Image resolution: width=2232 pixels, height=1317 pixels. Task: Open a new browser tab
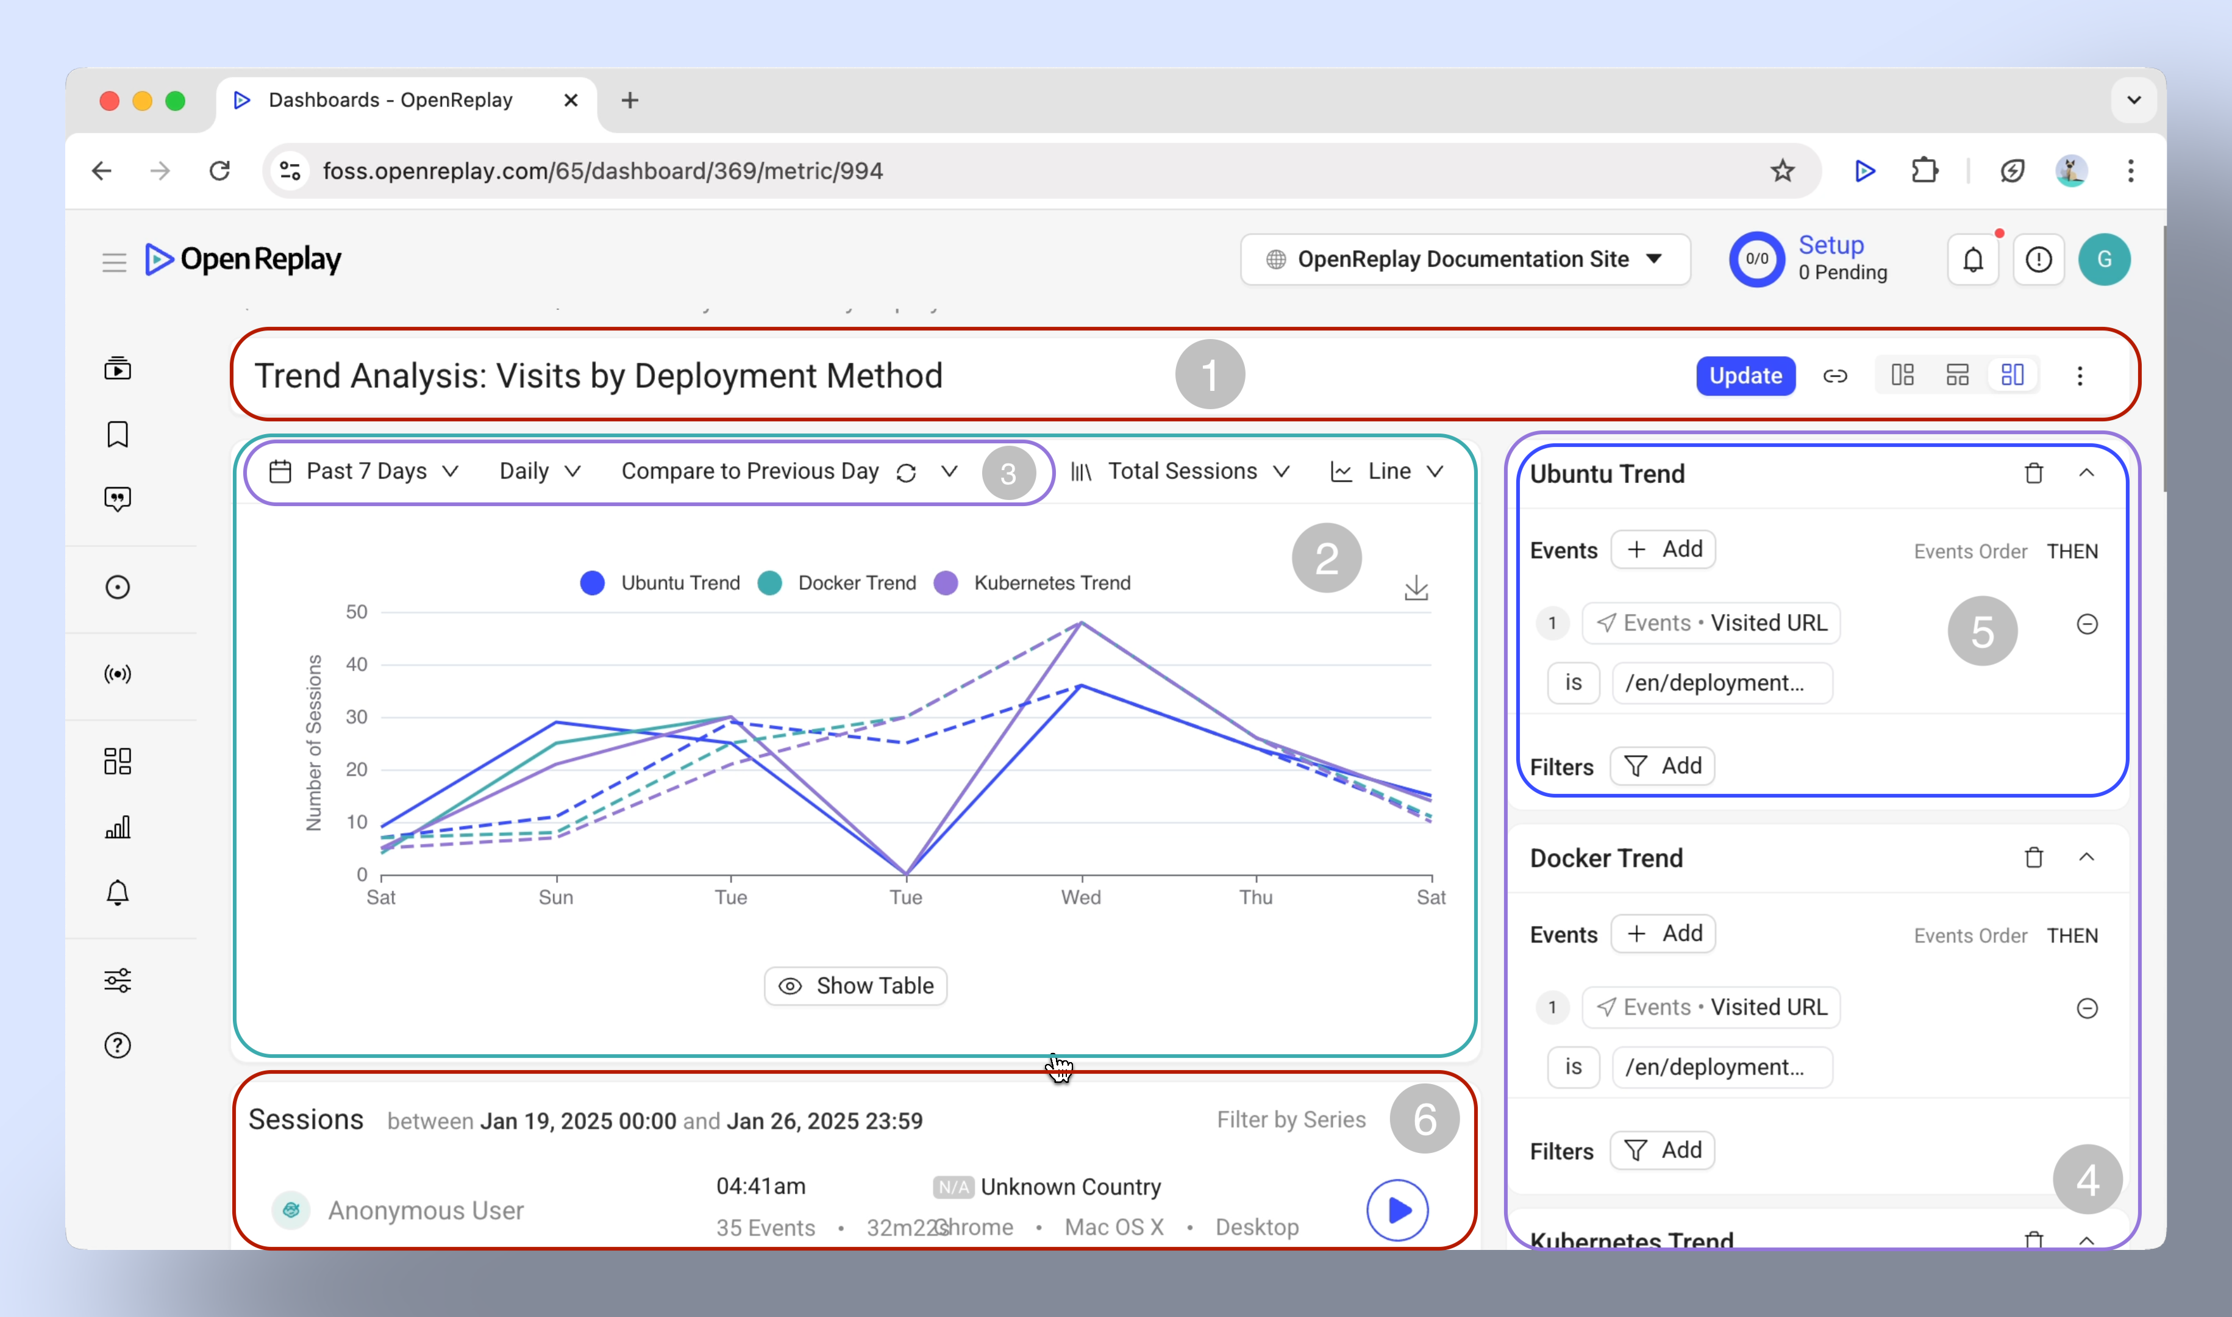[629, 100]
